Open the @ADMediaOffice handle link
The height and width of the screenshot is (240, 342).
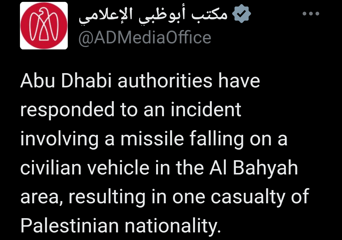[145, 38]
